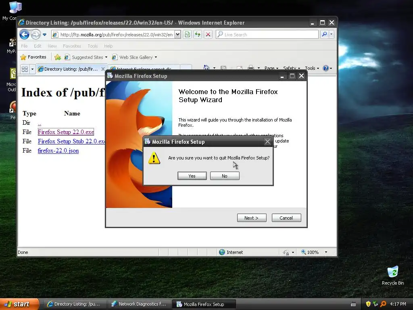Open the Tools menu in menu bar

[93, 46]
